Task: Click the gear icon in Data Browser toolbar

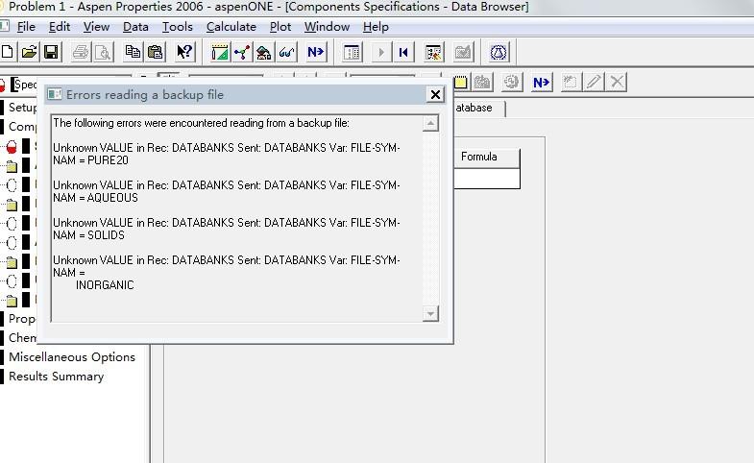Action: pyautogui.click(x=512, y=83)
